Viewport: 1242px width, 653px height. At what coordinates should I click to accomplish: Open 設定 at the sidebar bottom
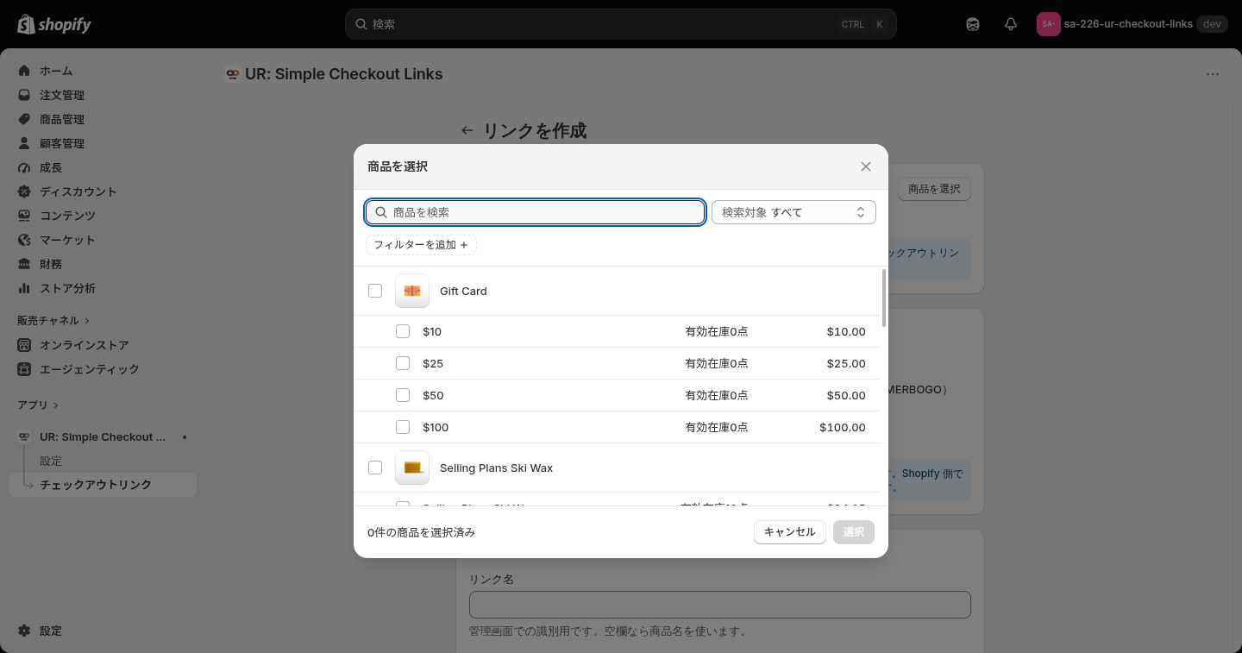click(x=103, y=631)
